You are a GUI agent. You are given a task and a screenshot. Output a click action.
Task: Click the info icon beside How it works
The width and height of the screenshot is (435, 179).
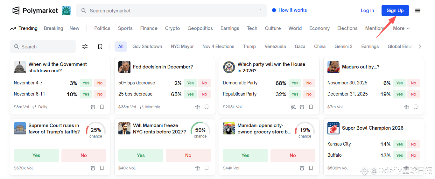274,10
